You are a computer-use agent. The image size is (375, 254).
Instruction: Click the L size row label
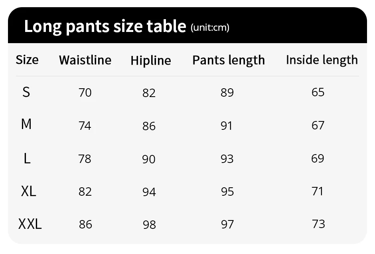(27, 159)
